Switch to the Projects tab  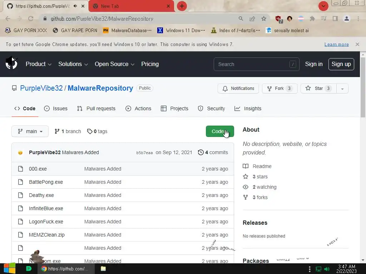[x=174, y=108]
